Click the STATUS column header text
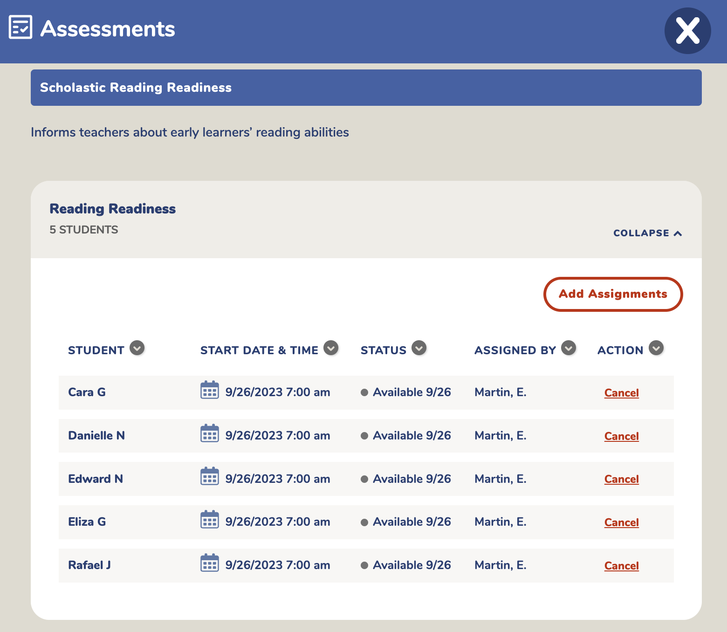This screenshot has width=727, height=632. [384, 350]
